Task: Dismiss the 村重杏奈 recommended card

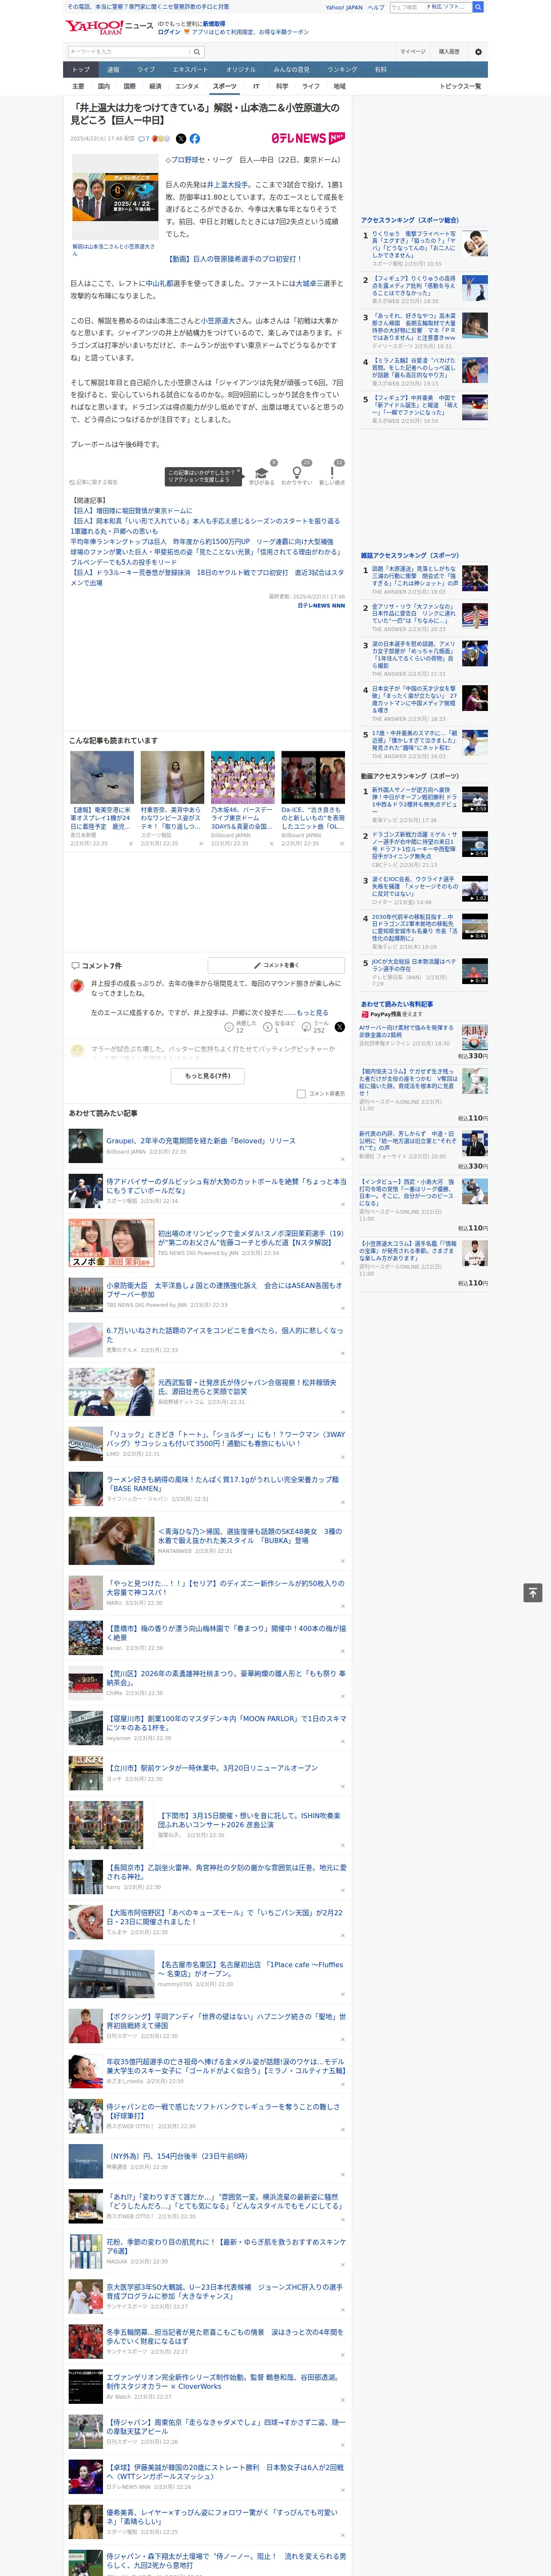Action: [x=201, y=844]
